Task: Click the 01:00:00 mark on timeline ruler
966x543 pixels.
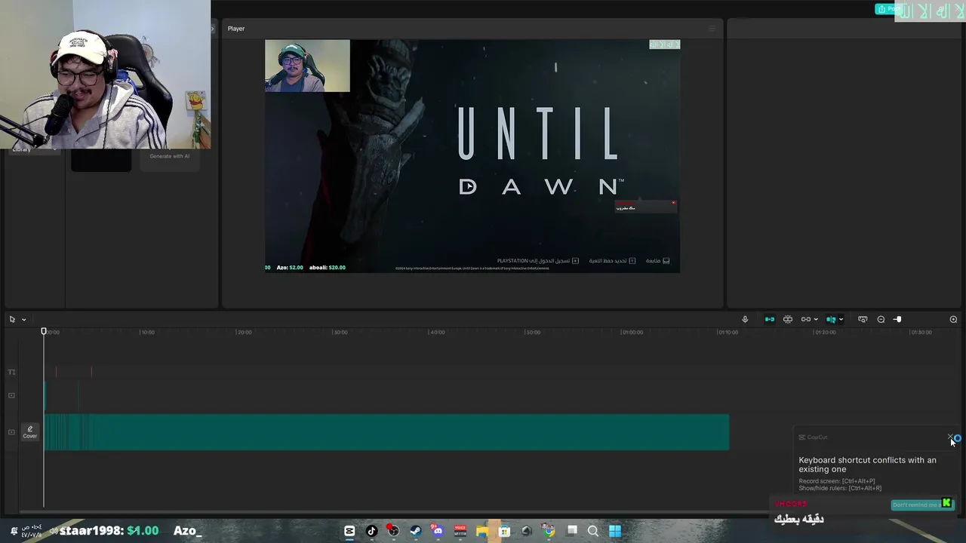Action: click(x=632, y=332)
